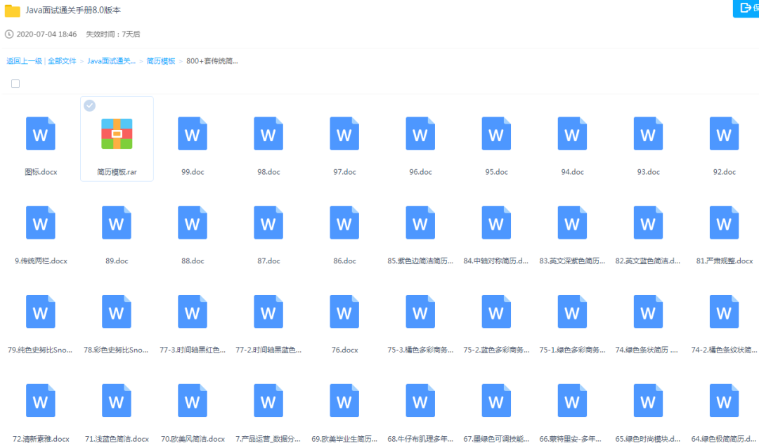The image size is (759, 448).
Task: Click the 64.绿色极简简历 file name
Action: 724,439
